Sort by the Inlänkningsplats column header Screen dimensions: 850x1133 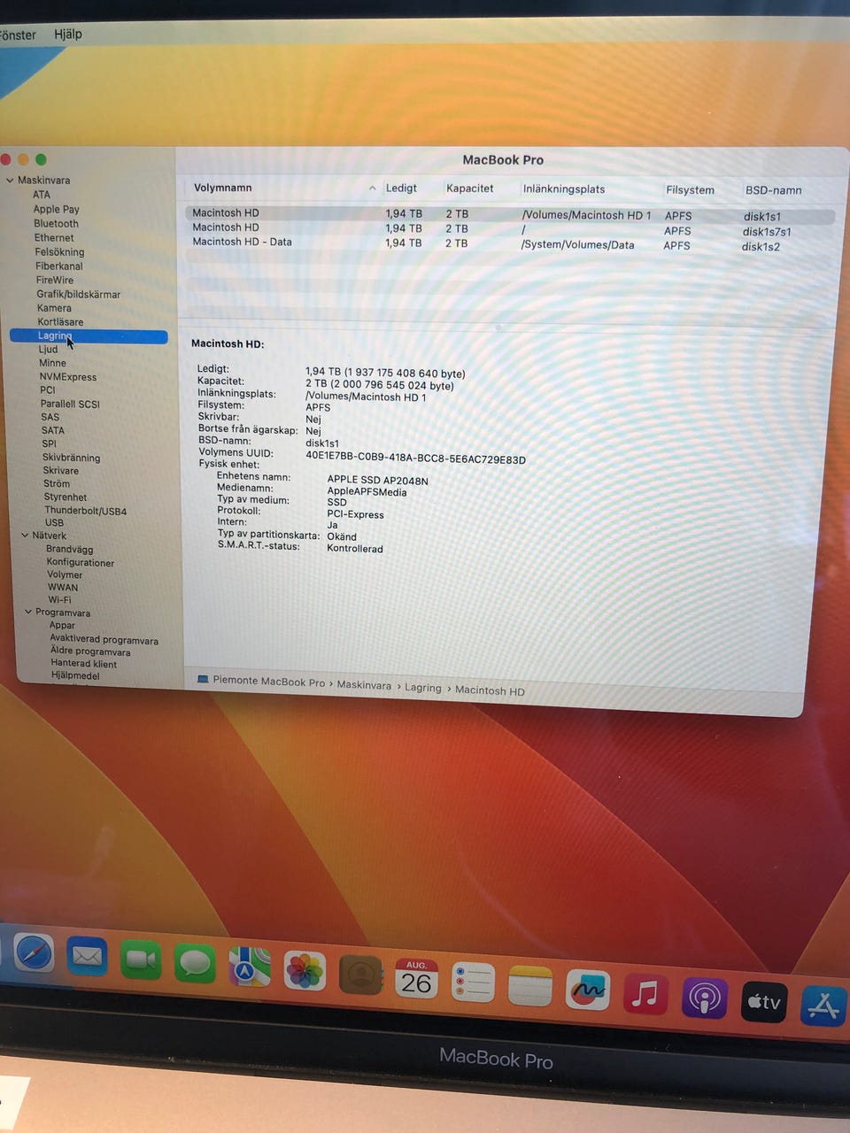click(x=564, y=189)
